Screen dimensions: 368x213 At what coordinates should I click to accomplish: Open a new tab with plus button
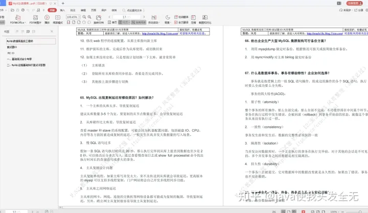click(63, 3)
